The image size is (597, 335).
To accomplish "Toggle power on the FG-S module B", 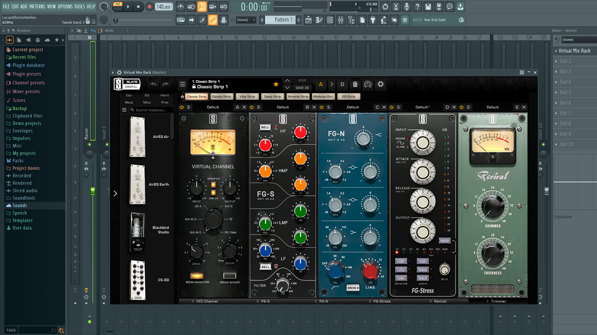I will click(x=252, y=107).
